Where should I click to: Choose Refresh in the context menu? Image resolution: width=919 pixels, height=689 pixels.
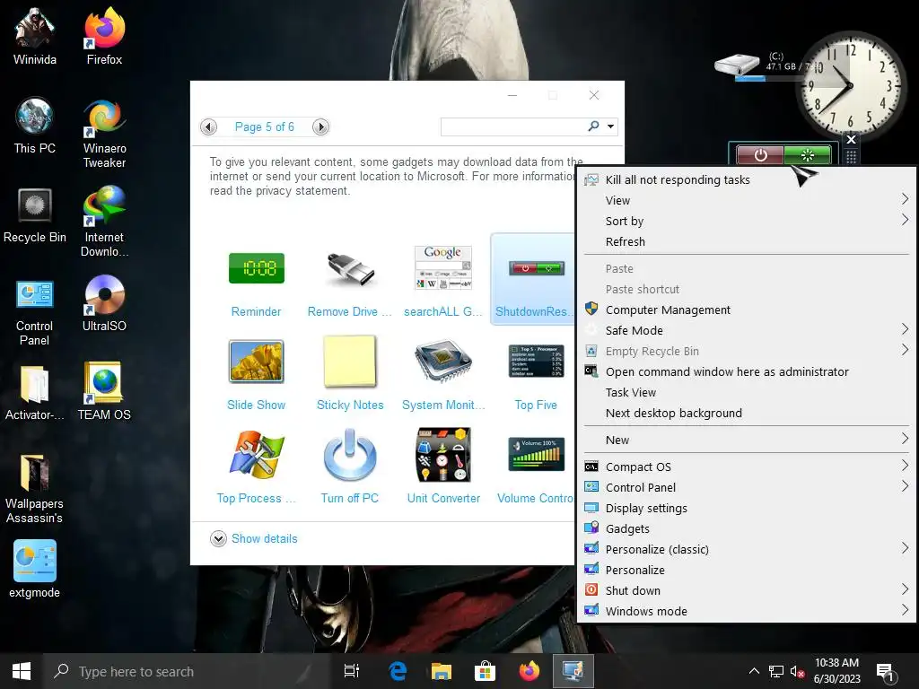[x=746, y=241]
